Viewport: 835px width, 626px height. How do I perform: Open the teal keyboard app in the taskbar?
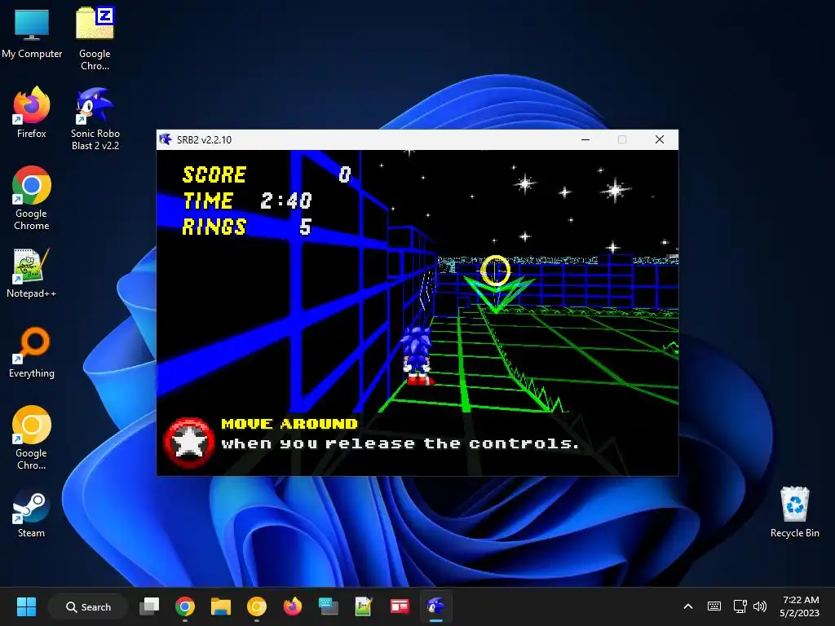pyautogui.click(x=328, y=606)
